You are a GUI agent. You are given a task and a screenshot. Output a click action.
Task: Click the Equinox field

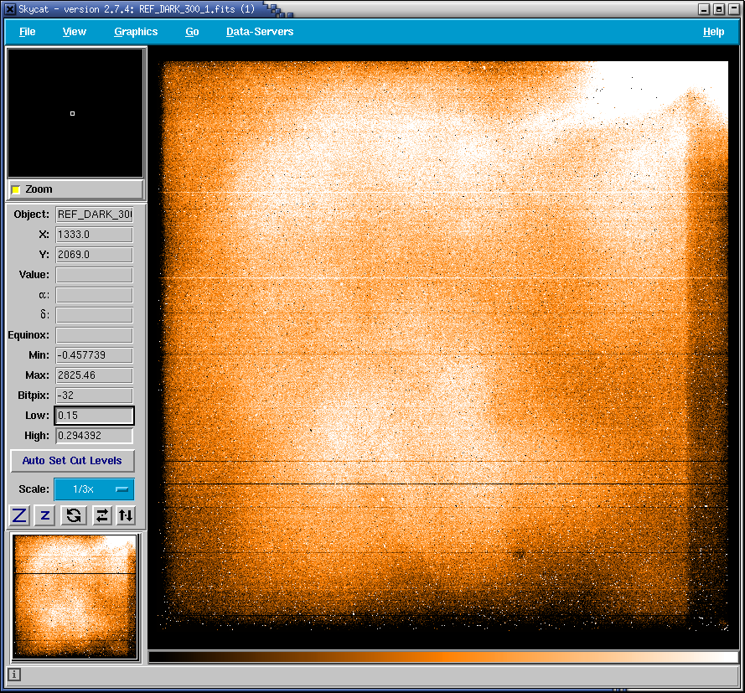tap(94, 335)
